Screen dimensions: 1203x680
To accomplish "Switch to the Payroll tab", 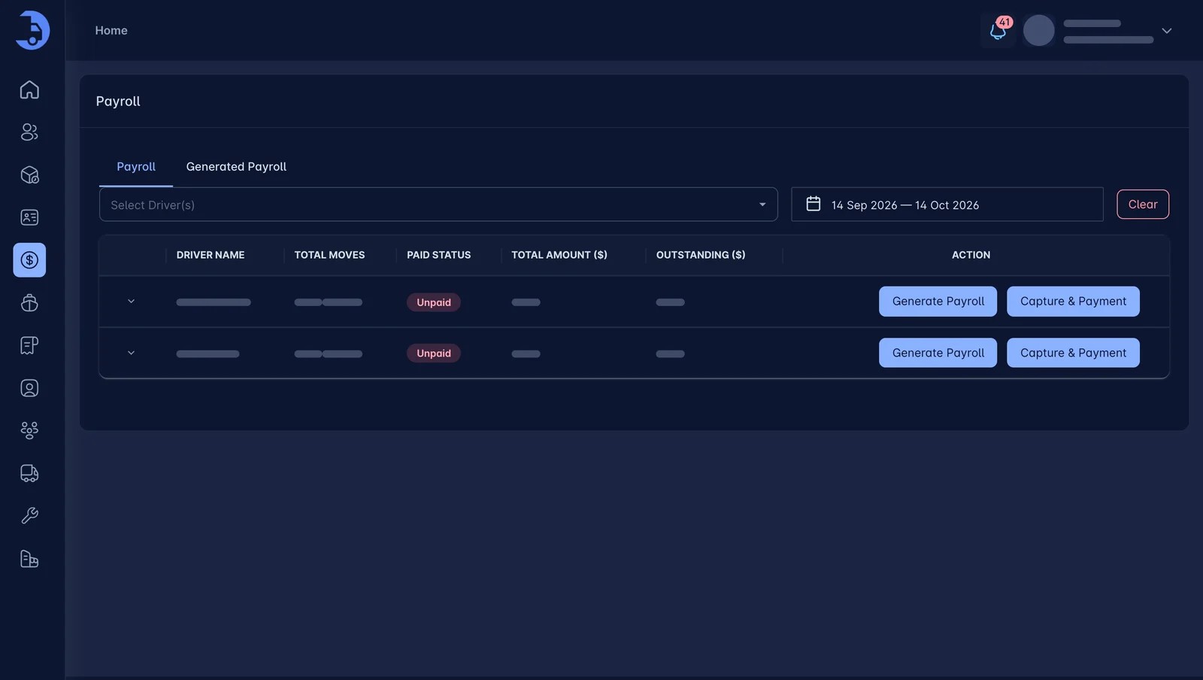I will coord(136,166).
